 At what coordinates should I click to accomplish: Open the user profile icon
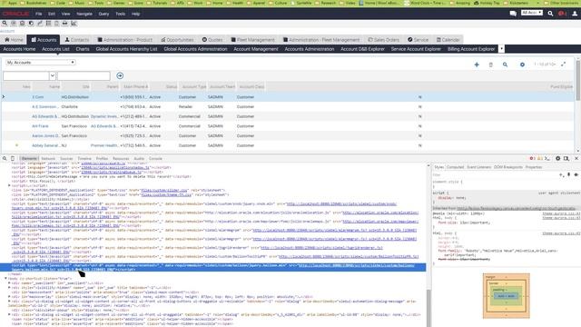(575, 14)
